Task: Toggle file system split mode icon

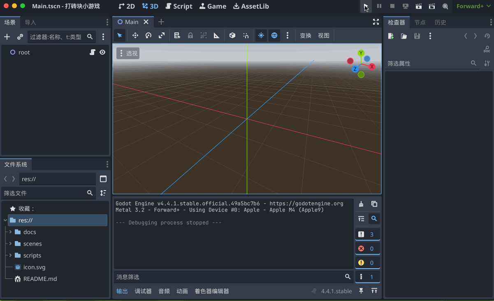Action: pos(103,179)
